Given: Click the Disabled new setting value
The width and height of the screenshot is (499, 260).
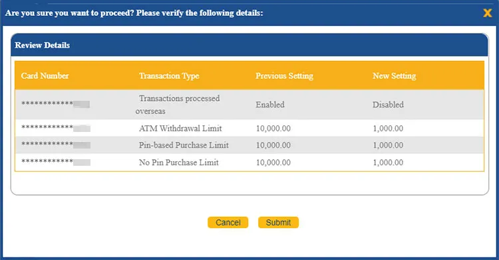Looking at the screenshot, I should coord(388,105).
